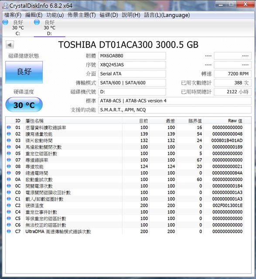256x279 pixels.
Task: Click status orb of attribute 0A
Action: (x=9, y=179)
